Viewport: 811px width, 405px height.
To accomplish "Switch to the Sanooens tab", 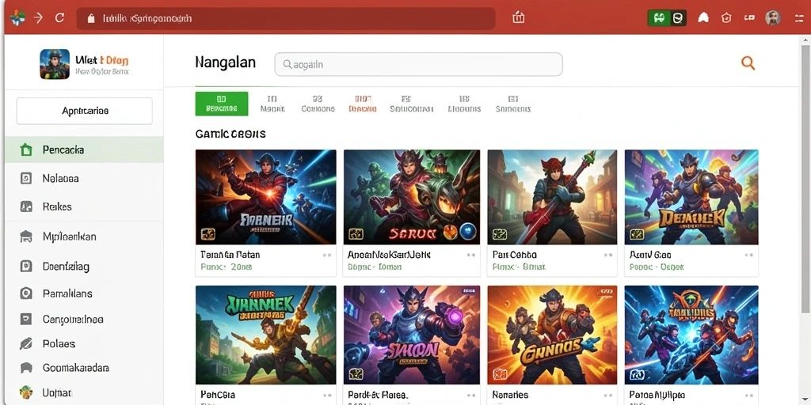I will pos(512,104).
